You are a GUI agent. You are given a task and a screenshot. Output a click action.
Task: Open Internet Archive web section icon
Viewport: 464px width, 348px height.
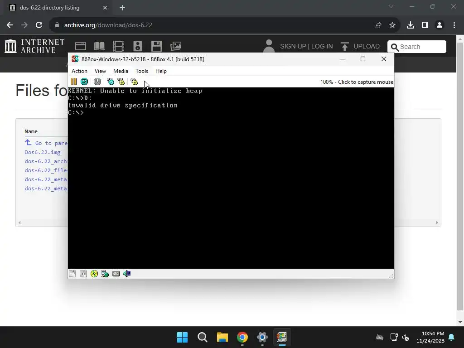tap(81, 46)
